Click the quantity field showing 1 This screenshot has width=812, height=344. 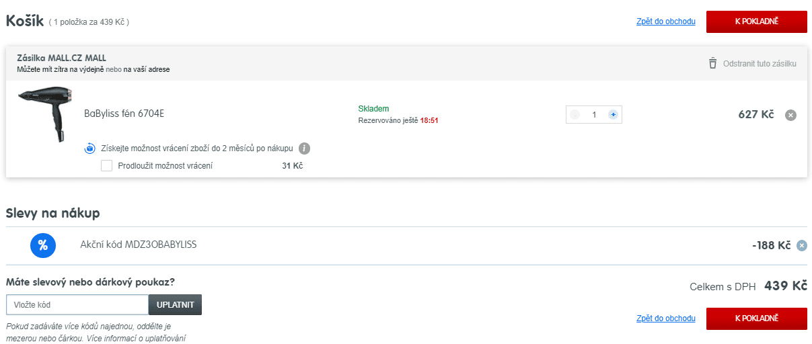tap(594, 115)
